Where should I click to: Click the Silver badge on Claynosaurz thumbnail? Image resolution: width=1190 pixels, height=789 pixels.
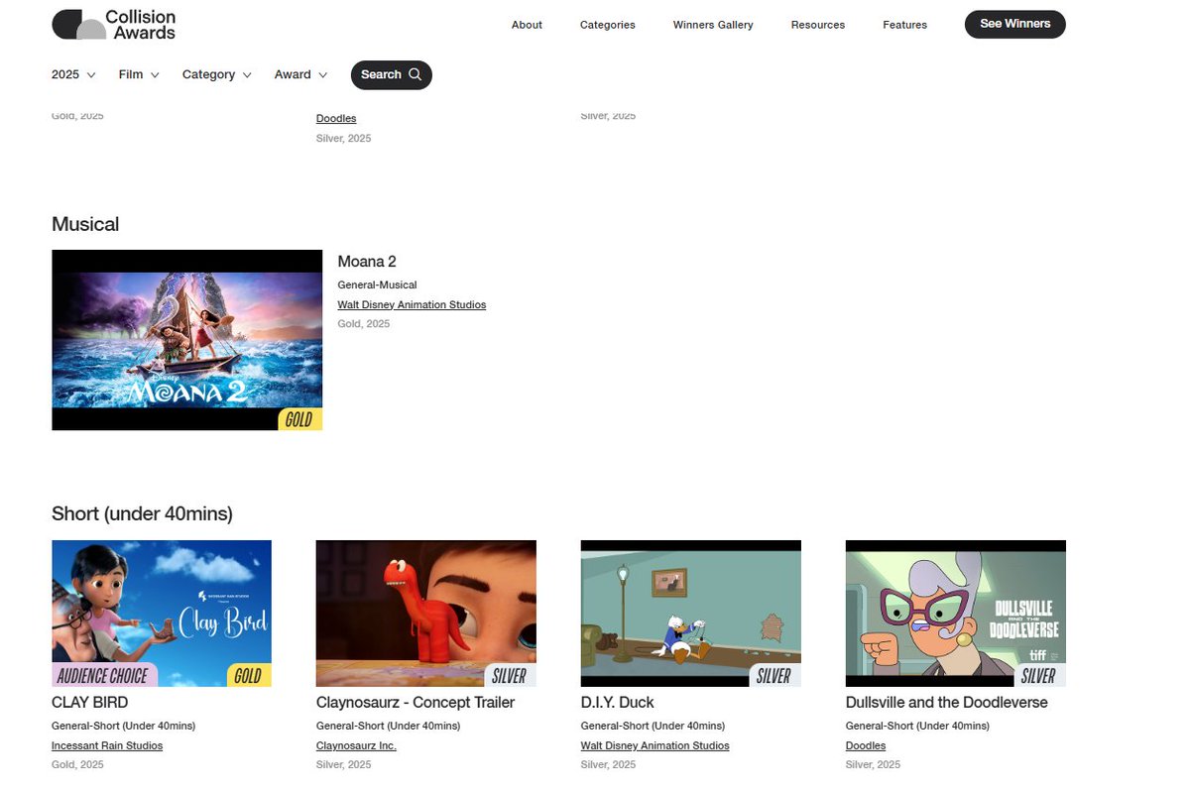[510, 675]
